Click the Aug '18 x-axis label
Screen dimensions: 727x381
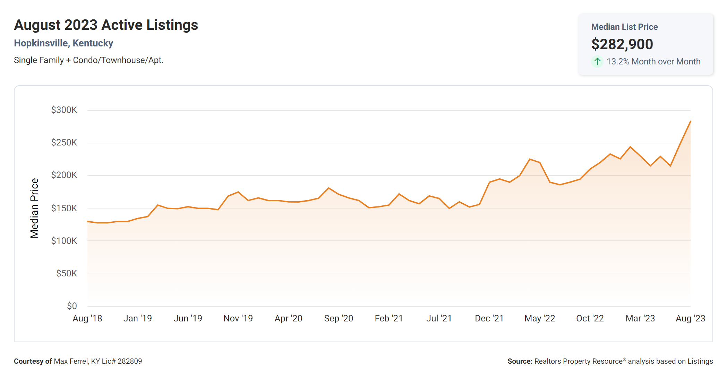click(x=87, y=319)
